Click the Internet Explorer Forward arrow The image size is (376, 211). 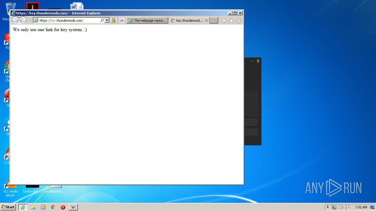[x=23, y=20]
